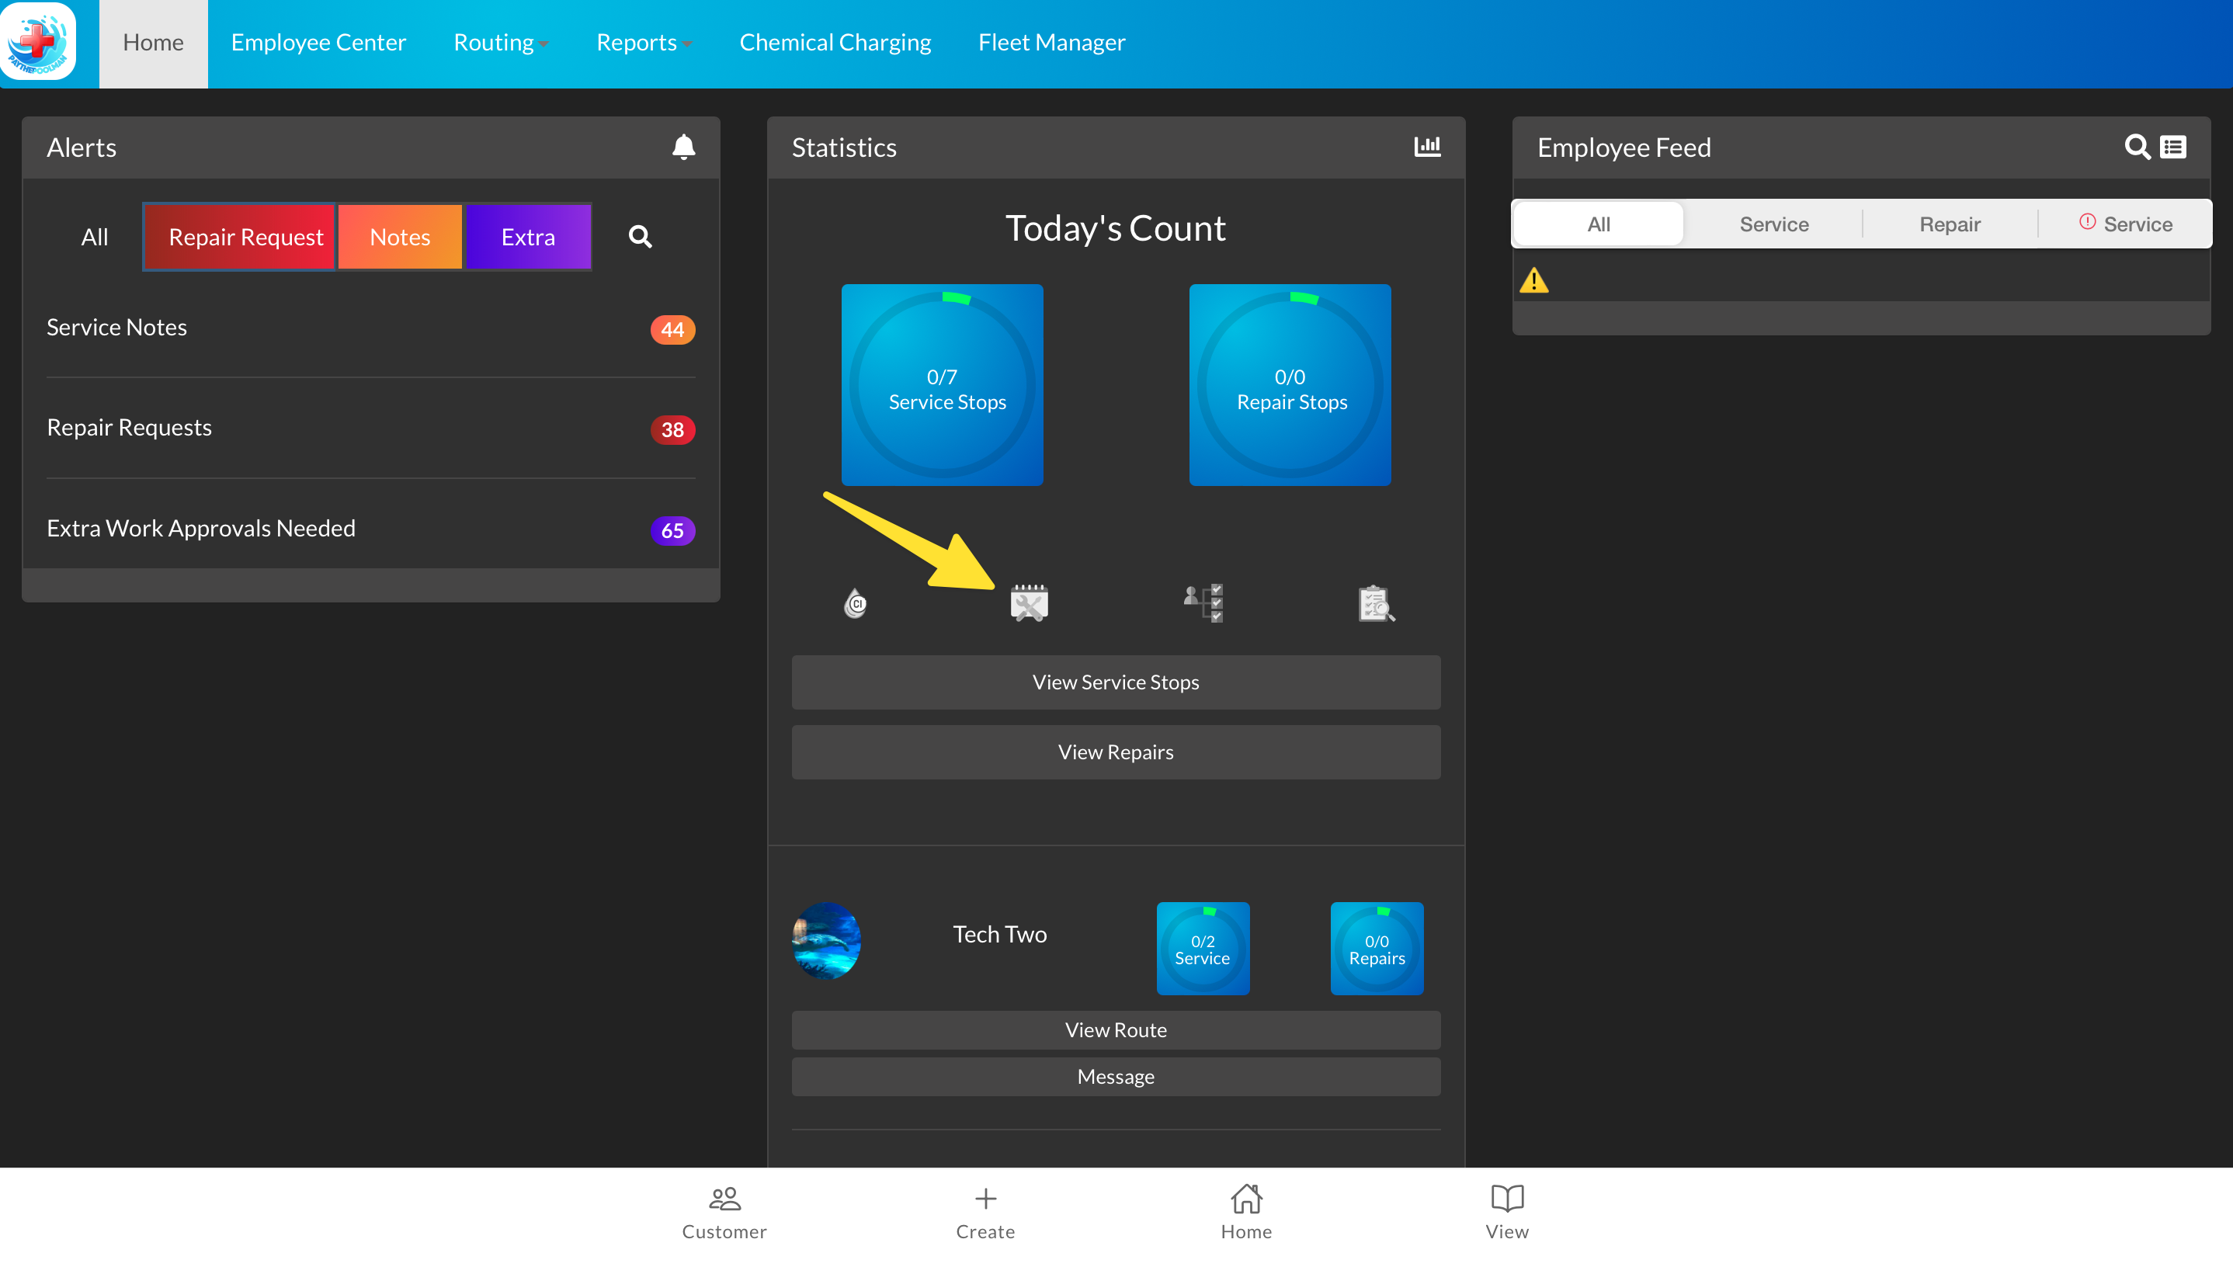Select the Repair feed tab
2233x1267 pixels.
pos(1950,224)
